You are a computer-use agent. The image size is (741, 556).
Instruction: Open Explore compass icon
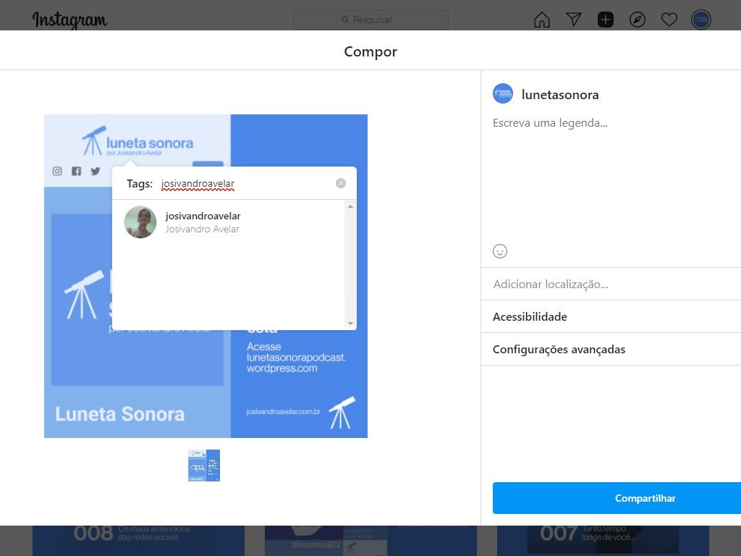(x=637, y=20)
